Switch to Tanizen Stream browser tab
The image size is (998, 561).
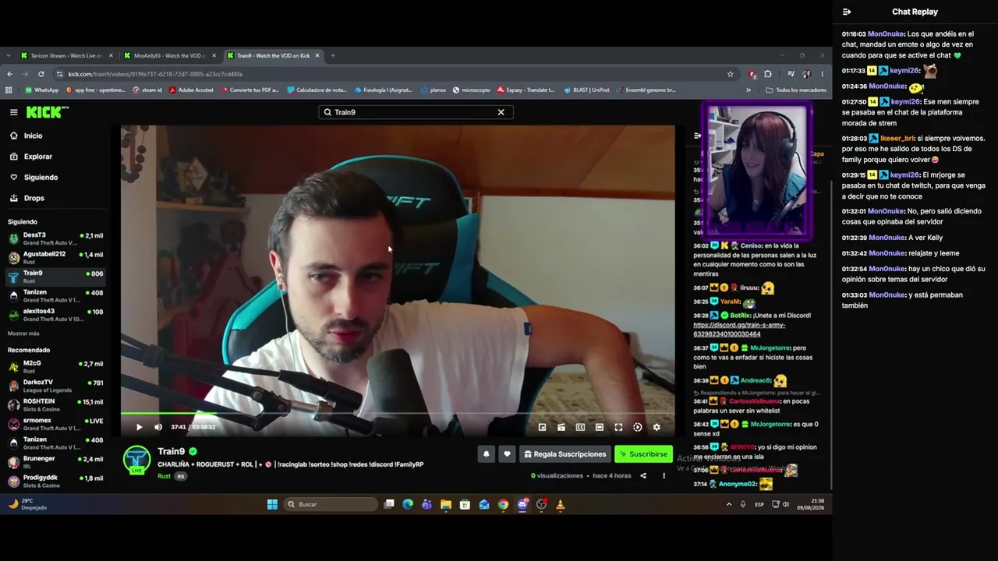[67, 56]
